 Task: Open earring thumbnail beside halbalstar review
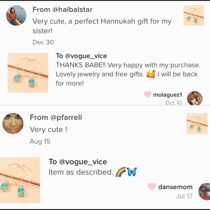[x=194, y=16]
